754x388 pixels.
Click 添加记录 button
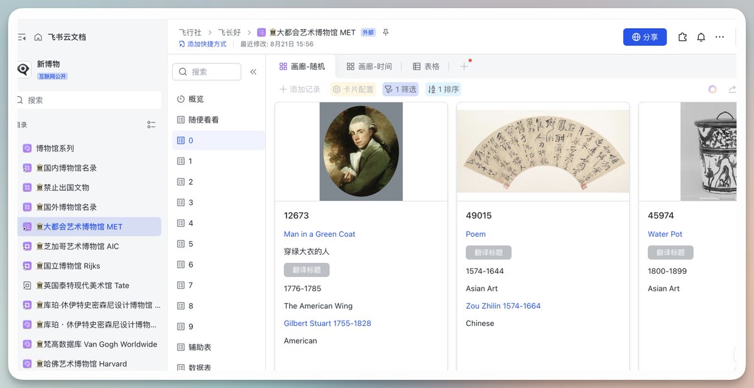300,89
